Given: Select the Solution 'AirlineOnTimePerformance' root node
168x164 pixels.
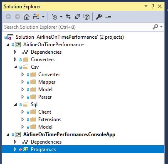Looking at the screenshot, I should (x=70, y=37).
